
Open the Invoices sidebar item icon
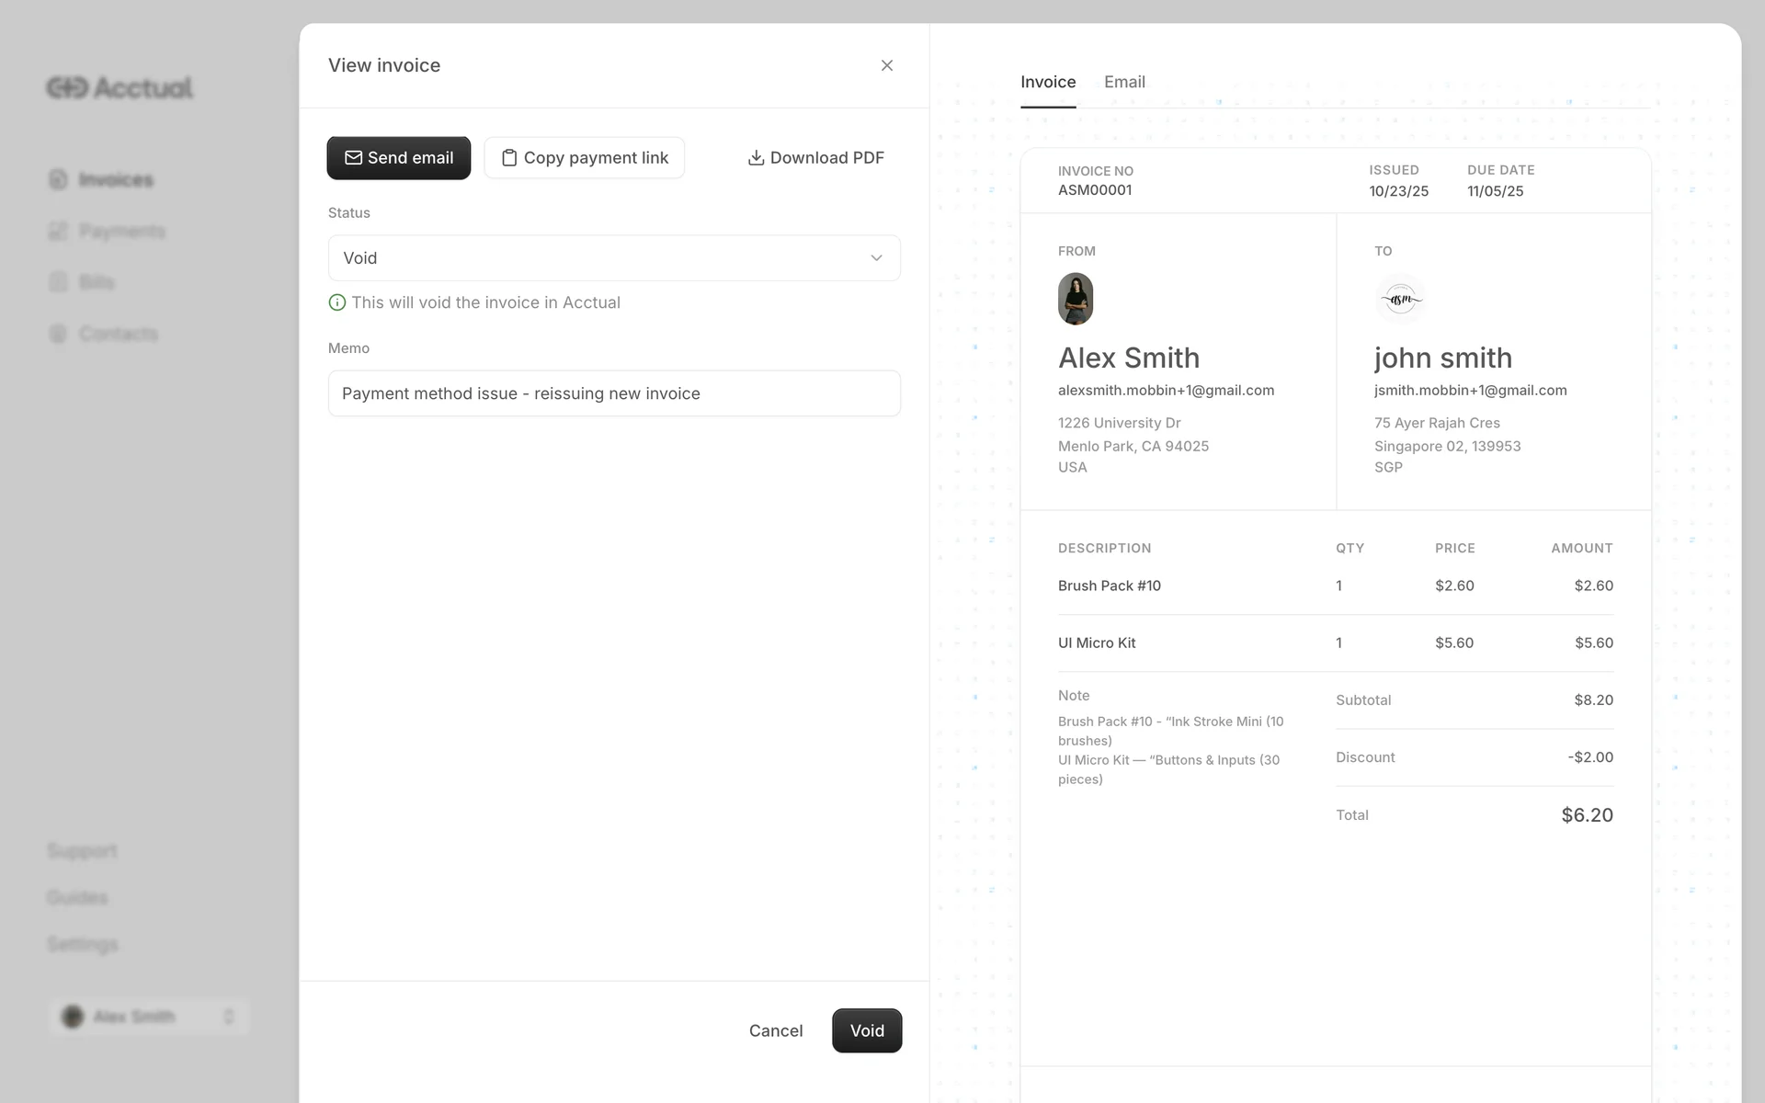pyautogui.click(x=58, y=179)
